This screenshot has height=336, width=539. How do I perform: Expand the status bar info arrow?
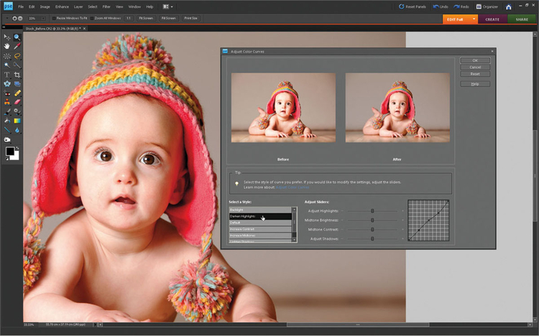pos(95,325)
